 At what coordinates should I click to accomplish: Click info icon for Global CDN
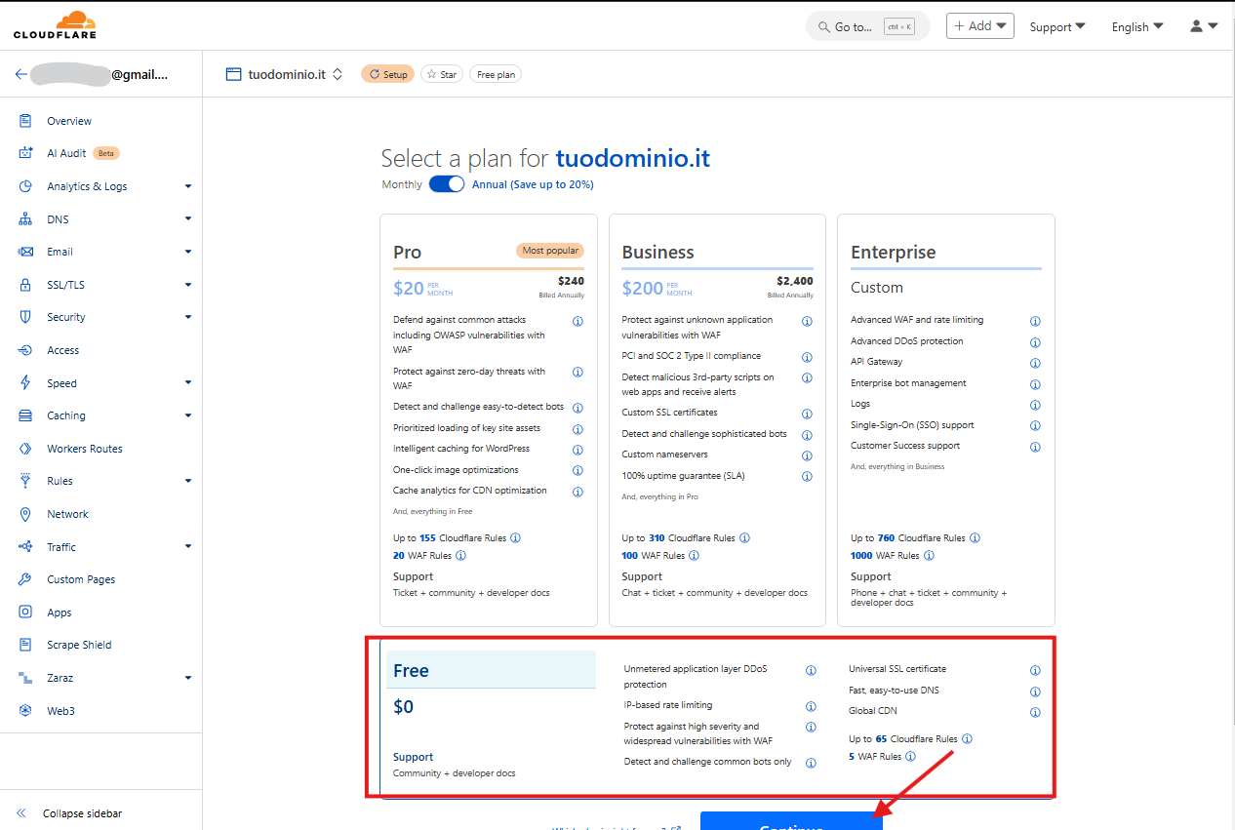pos(1035,712)
